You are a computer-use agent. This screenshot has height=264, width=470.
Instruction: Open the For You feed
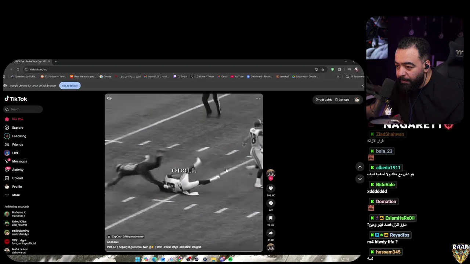(x=14, y=119)
